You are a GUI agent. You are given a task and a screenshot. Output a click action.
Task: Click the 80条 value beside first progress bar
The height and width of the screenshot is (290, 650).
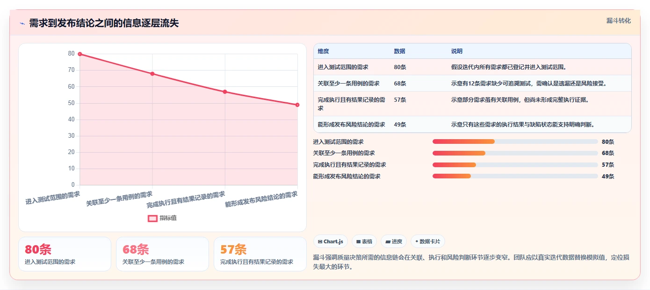[x=608, y=142]
